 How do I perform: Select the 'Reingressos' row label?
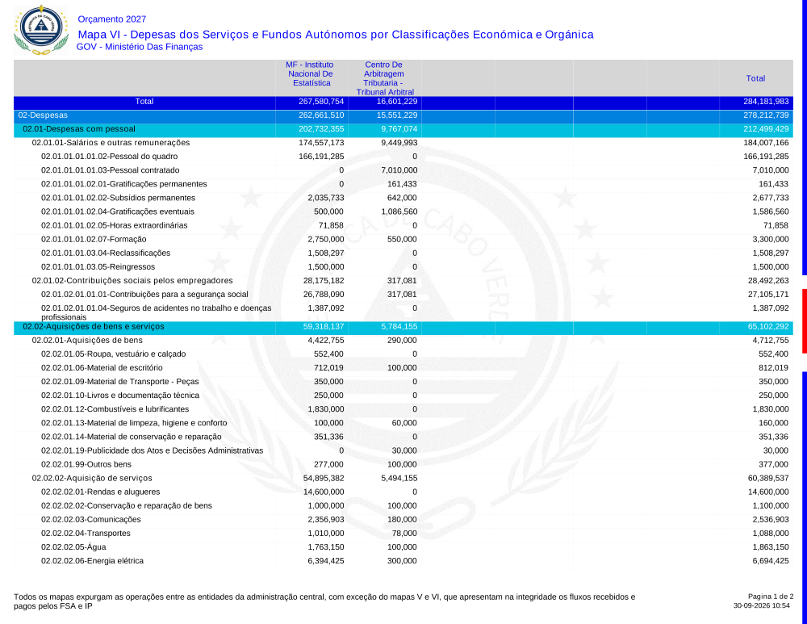point(98,267)
